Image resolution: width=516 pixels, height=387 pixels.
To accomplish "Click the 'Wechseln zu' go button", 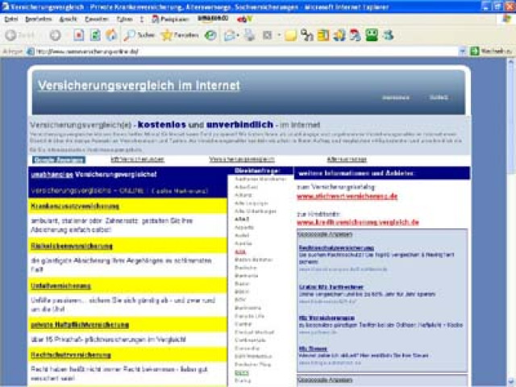I will [492, 51].
